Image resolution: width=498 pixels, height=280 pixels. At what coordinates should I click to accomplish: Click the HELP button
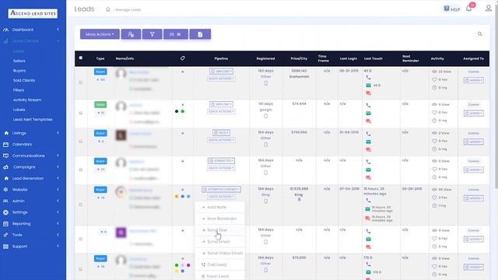click(452, 9)
